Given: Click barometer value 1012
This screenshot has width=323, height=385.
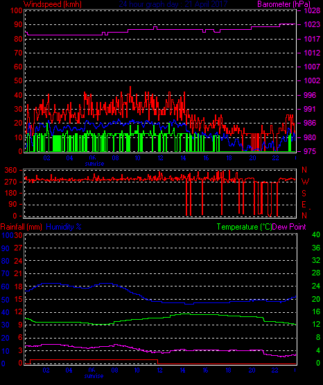Looking at the screenshot, I should click(312, 53).
